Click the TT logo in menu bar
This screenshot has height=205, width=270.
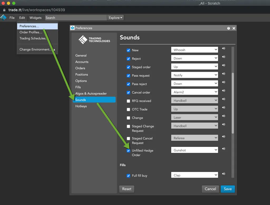click(3, 17)
